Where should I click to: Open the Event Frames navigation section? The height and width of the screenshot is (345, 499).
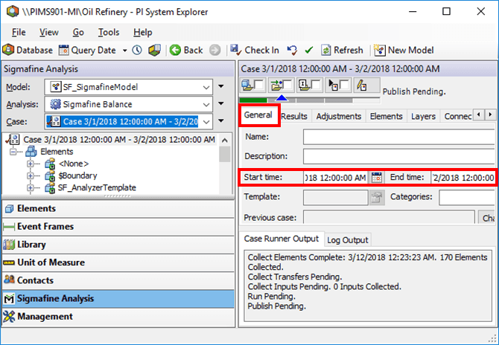[x=118, y=227]
